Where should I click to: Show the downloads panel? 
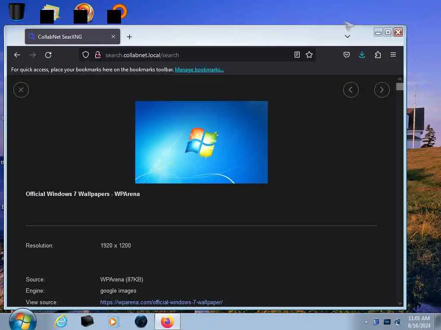[x=362, y=55]
